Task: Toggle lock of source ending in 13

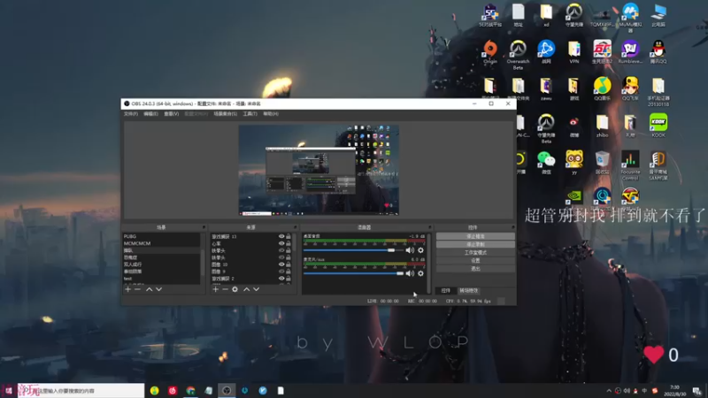Action: pyautogui.click(x=289, y=236)
